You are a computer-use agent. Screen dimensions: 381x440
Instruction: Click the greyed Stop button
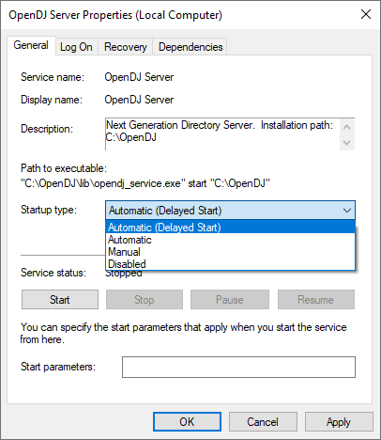(x=145, y=300)
